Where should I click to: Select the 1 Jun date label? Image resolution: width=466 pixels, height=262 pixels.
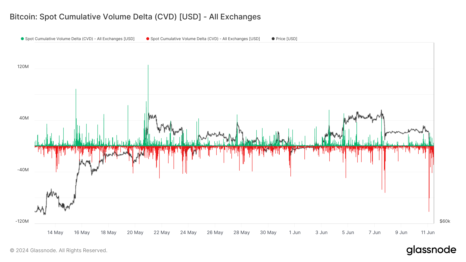[295, 233]
